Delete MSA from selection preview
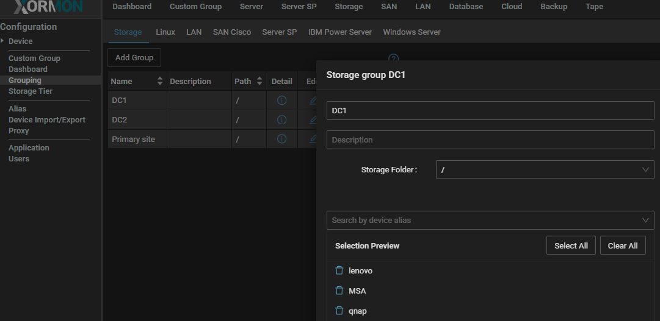The image size is (660, 321). (x=339, y=291)
